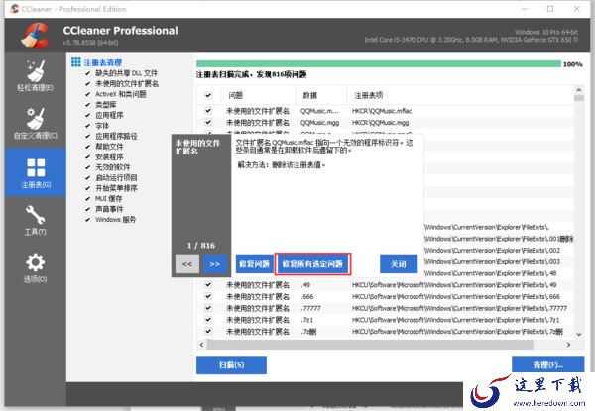The image size is (595, 411).
Task: Uncheck the QQMusic.mflac row checkbox
Action: (x=208, y=111)
